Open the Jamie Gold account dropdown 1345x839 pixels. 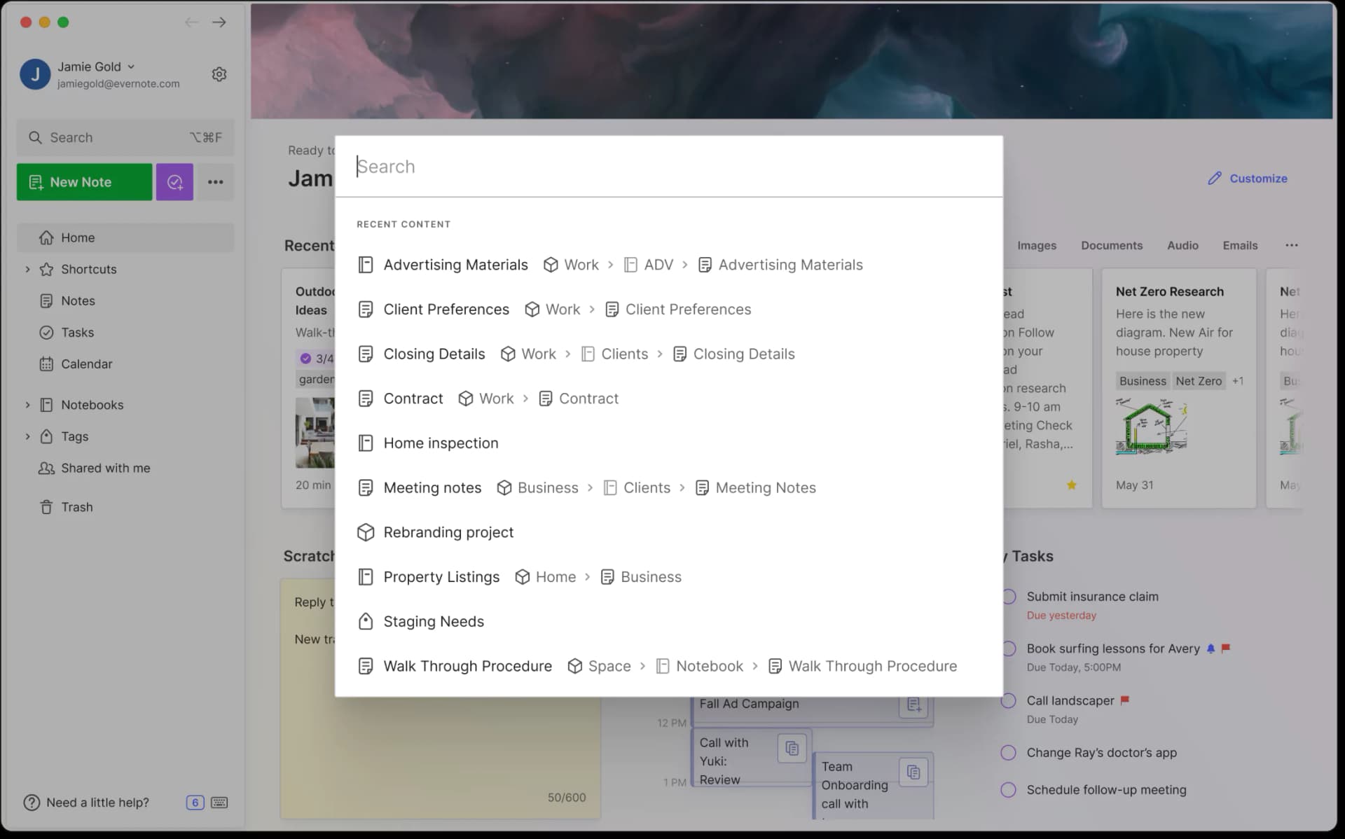click(x=131, y=67)
